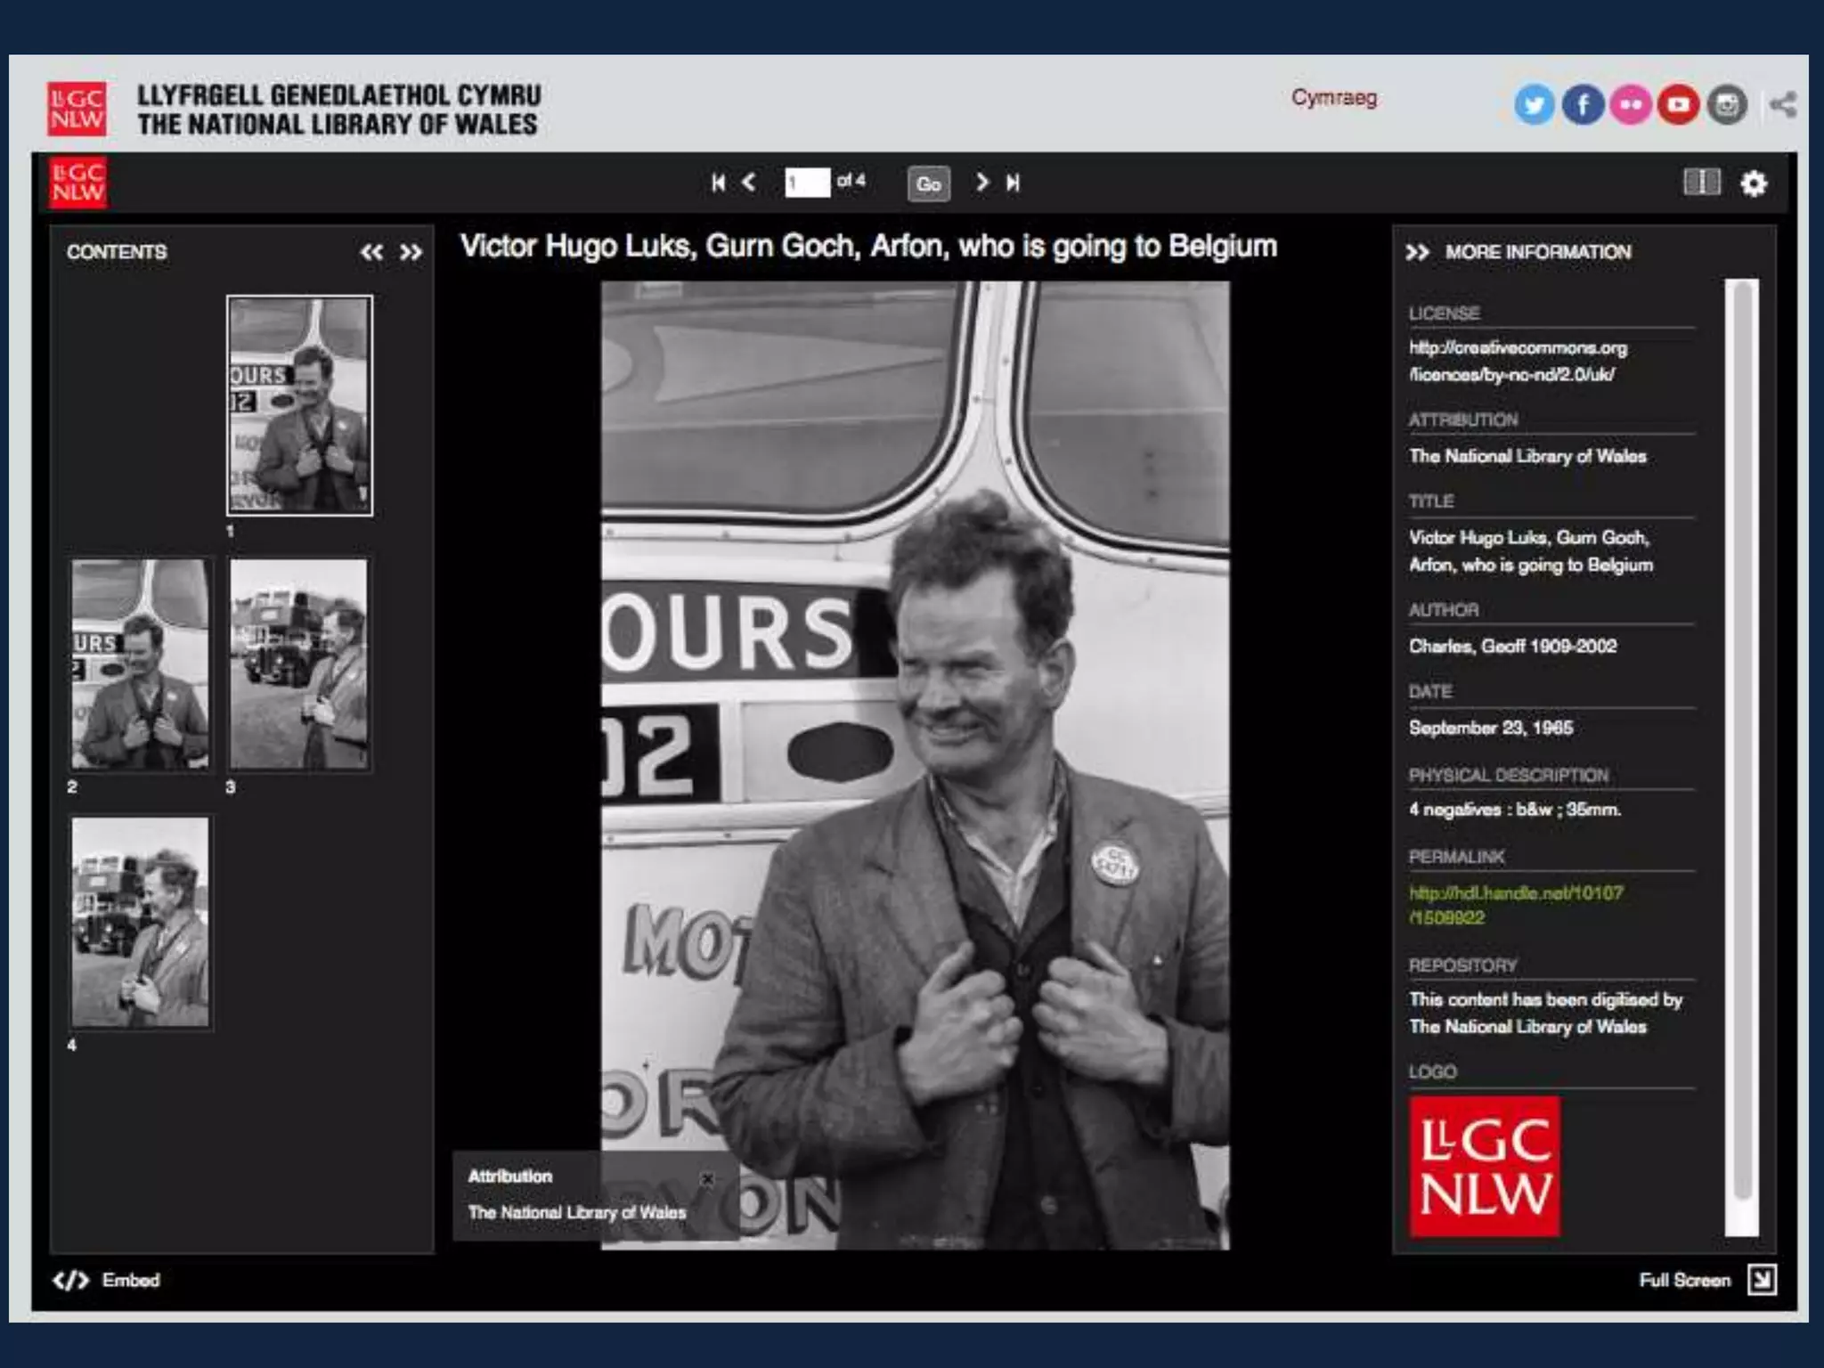The height and width of the screenshot is (1368, 1824).
Task: Click the share icon in header
Action: tap(1783, 105)
